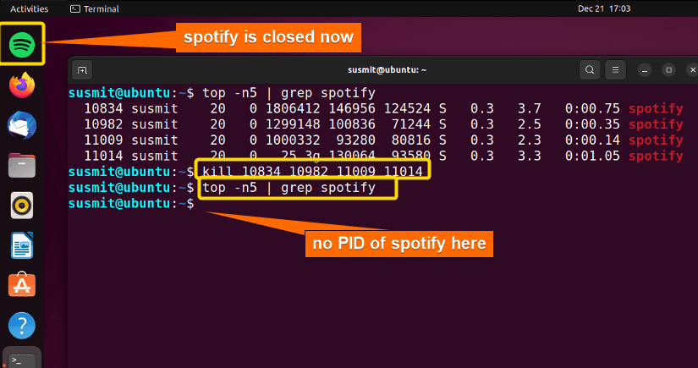This screenshot has height=368, width=698.
Task: Click the %MEM value 3.7
Action: click(x=530, y=108)
